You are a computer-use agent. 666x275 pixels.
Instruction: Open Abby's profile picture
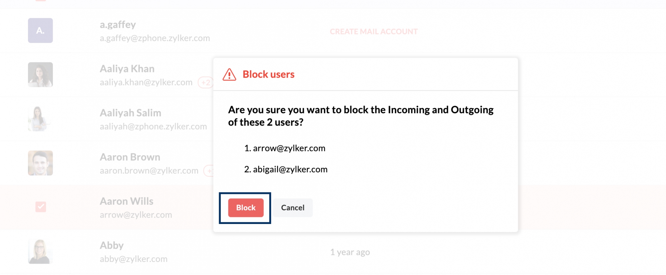point(40,251)
